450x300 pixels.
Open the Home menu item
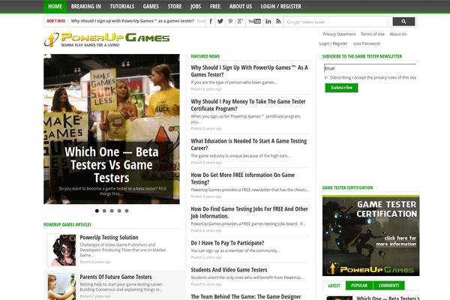(55, 6)
